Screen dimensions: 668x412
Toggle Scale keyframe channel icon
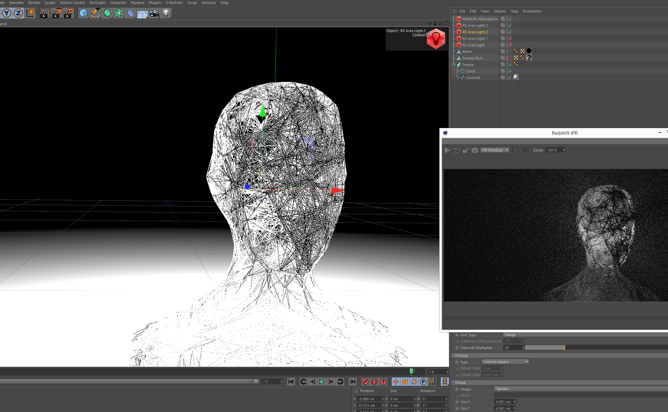[405, 382]
